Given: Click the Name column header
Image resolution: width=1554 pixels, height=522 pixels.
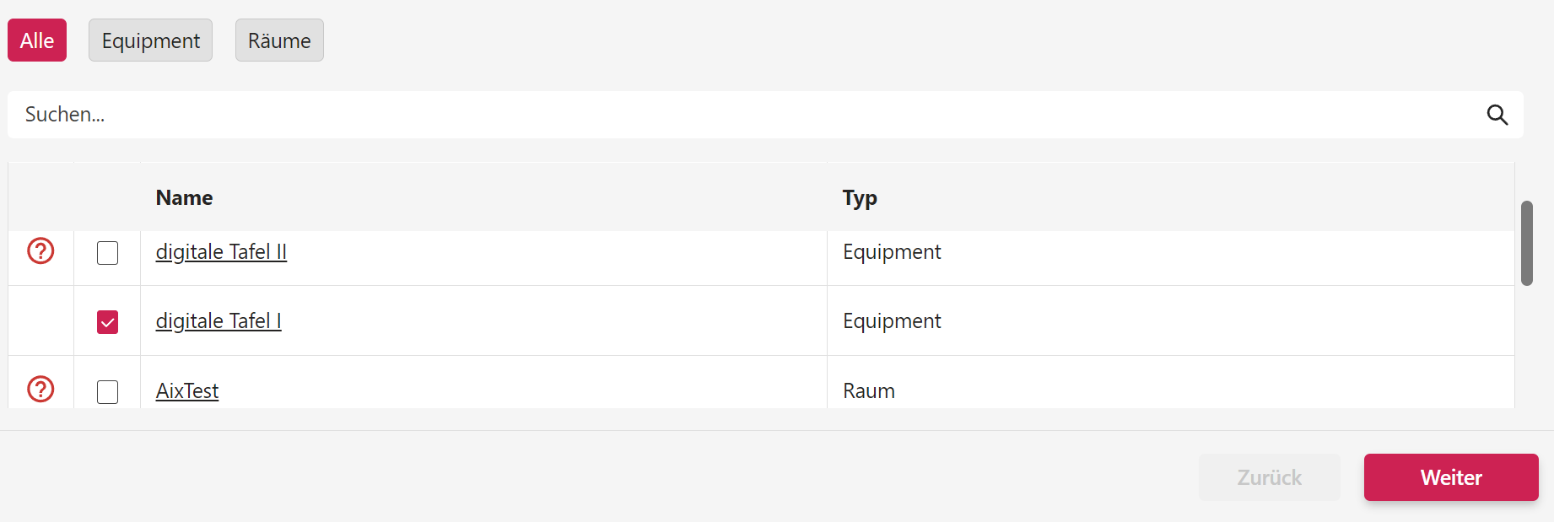Looking at the screenshot, I should click(x=184, y=198).
